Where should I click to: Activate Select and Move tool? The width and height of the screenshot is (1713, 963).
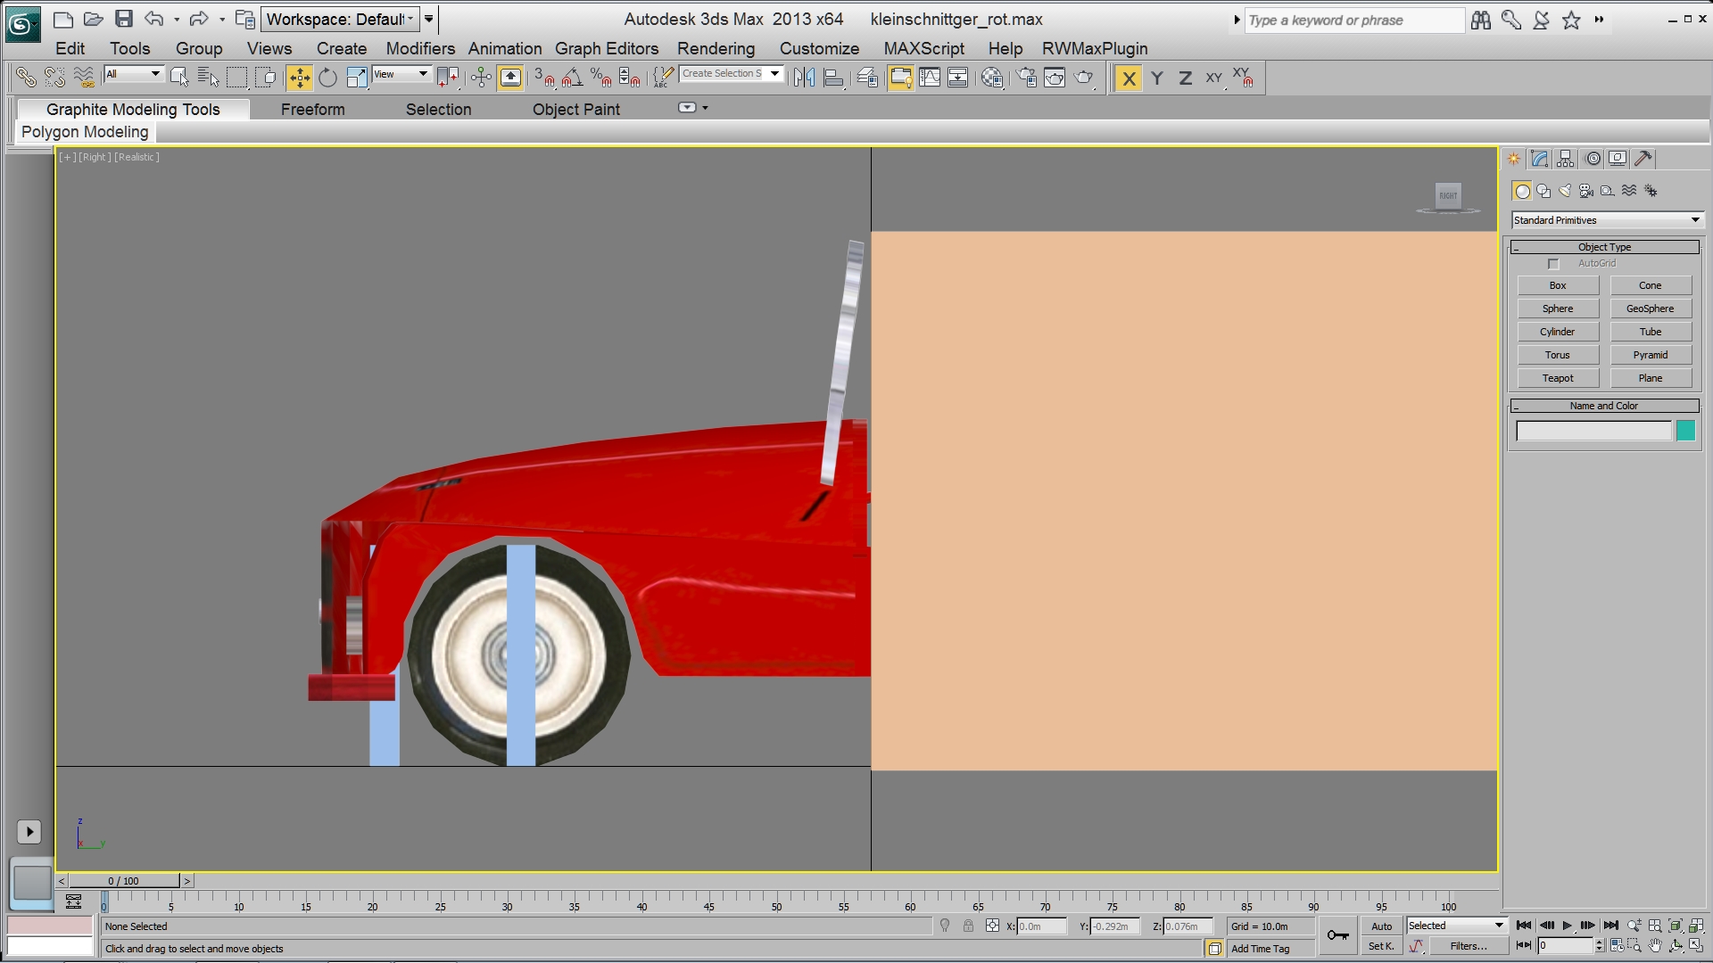pos(300,78)
